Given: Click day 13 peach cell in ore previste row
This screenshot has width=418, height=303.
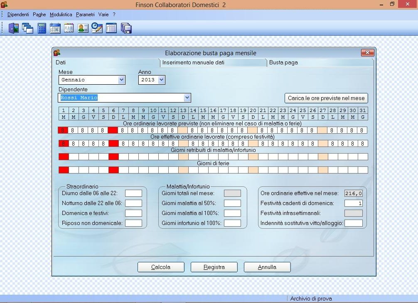Looking at the screenshot, I should click(x=182, y=130).
